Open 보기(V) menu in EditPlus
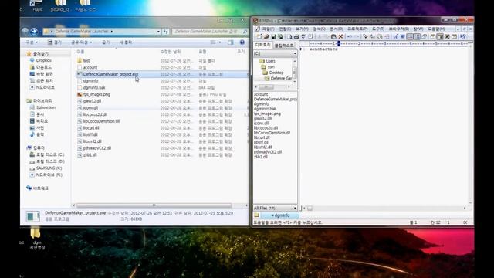Viewport: 494px width, 278px height. tap(302, 29)
